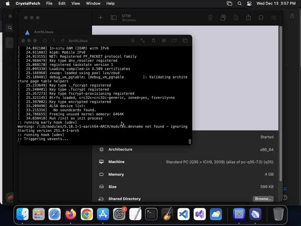Open the Edit menu
The height and width of the screenshot is (226, 301).
tap(62, 4)
